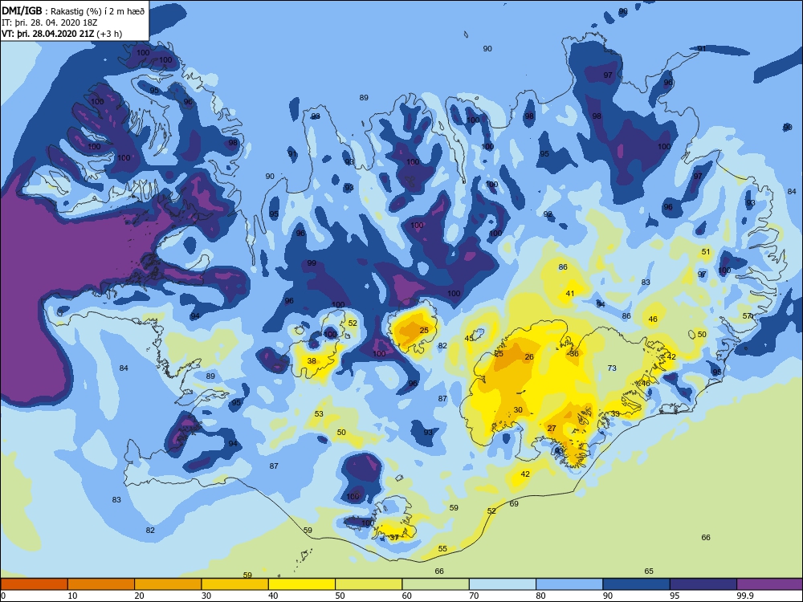The height and width of the screenshot is (602, 803).
Task: Click the map value label 33
Action: pyautogui.click(x=615, y=413)
